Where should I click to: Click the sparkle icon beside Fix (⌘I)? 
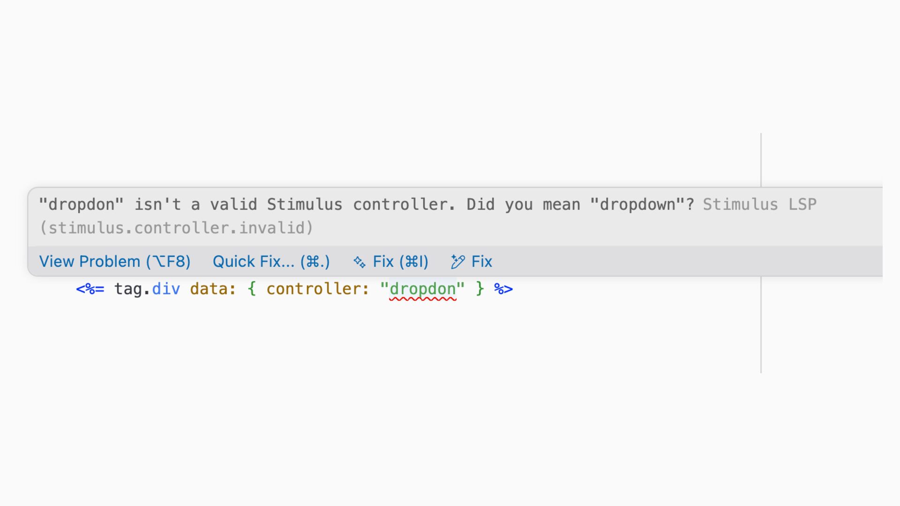click(360, 262)
